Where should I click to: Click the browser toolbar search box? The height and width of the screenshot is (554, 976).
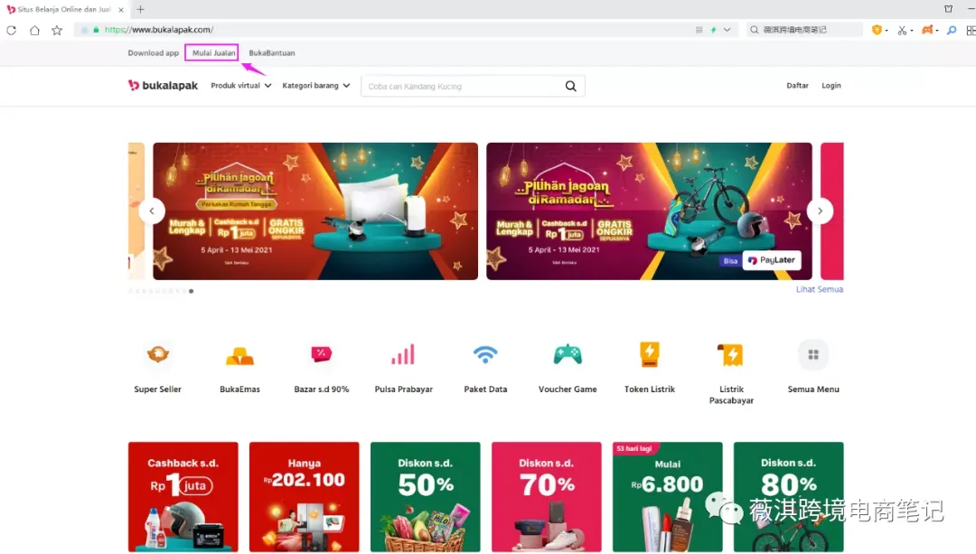(804, 29)
